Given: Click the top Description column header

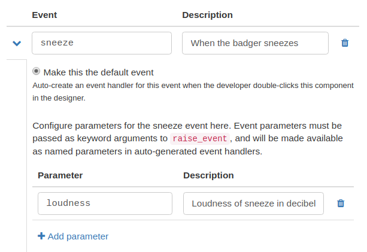Looking at the screenshot, I should click(x=207, y=15).
